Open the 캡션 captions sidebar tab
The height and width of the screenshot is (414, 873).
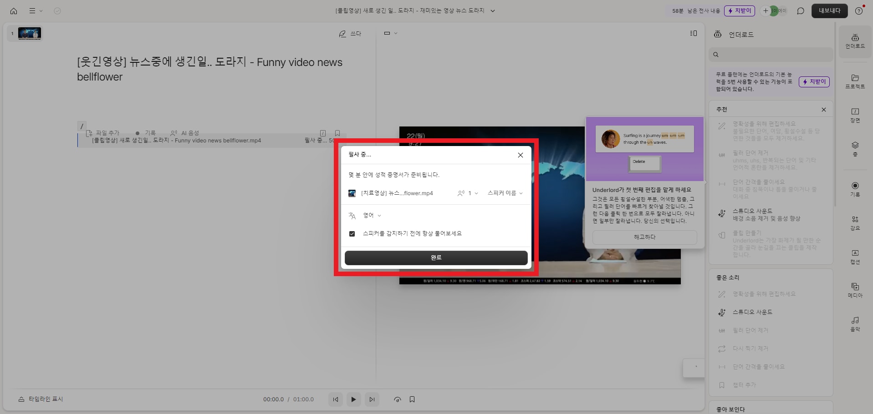pos(855,257)
